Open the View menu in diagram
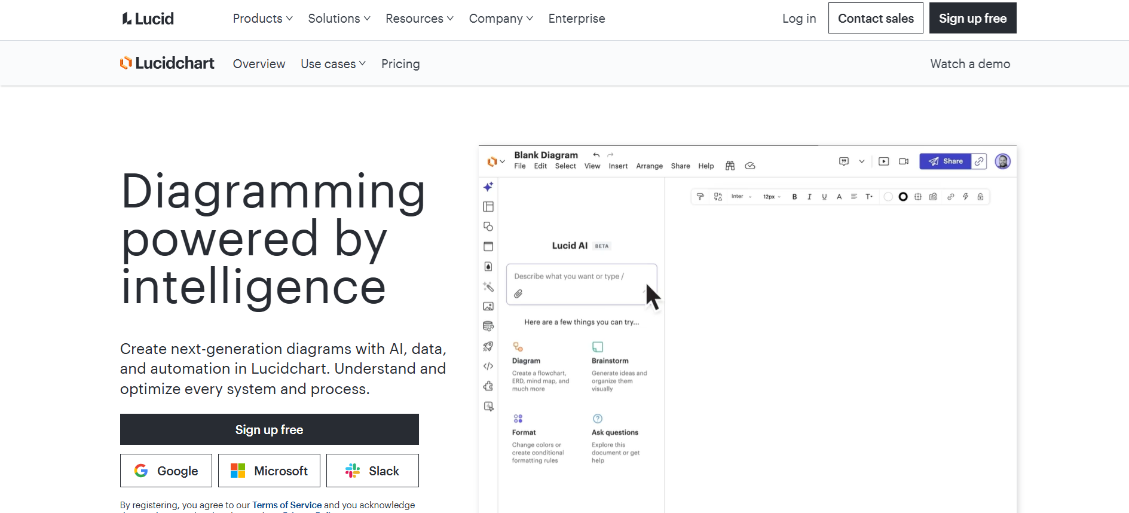 [x=592, y=166]
